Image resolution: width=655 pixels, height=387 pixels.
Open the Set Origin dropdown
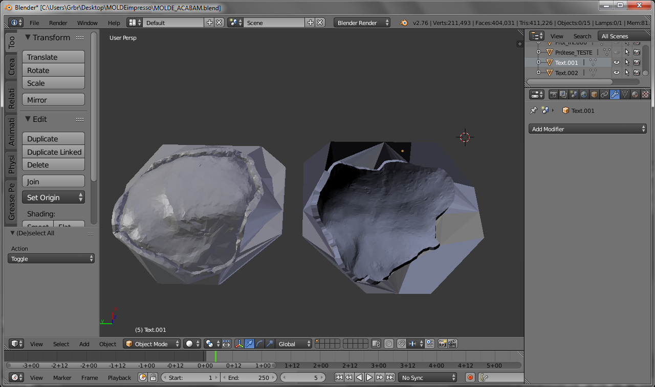point(53,198)
